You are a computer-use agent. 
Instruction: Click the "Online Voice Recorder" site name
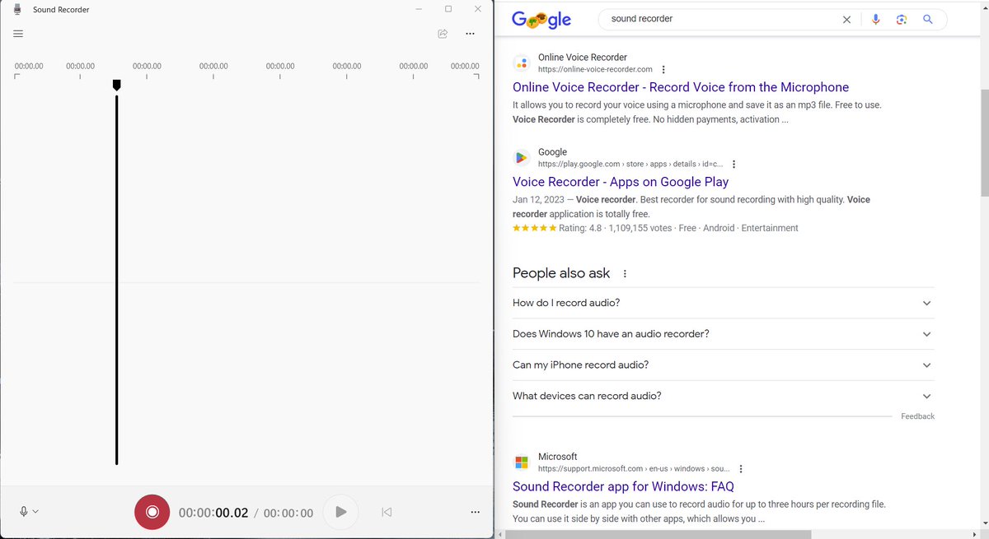click(581, 57)
